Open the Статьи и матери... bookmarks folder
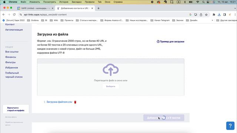Image resolution: width=237 pixels, height=133 pixels. (x=87, y=20)
